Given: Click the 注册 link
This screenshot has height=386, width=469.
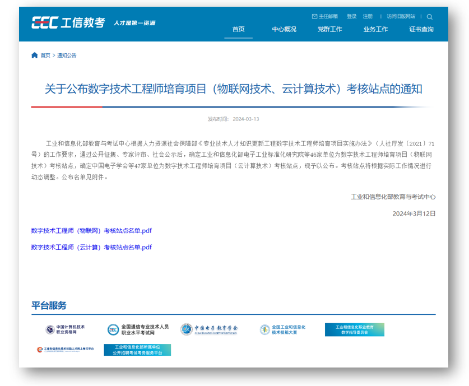Looking at the screenshot, I should [x=368, y=16].
